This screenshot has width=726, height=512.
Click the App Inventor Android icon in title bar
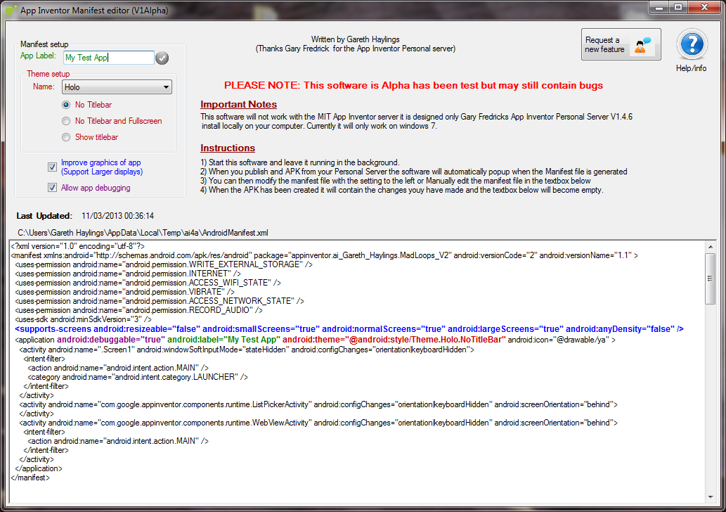(11, 10)
